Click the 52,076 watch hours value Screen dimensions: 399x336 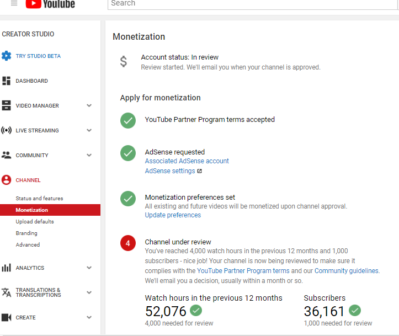(x=166, y=311)
